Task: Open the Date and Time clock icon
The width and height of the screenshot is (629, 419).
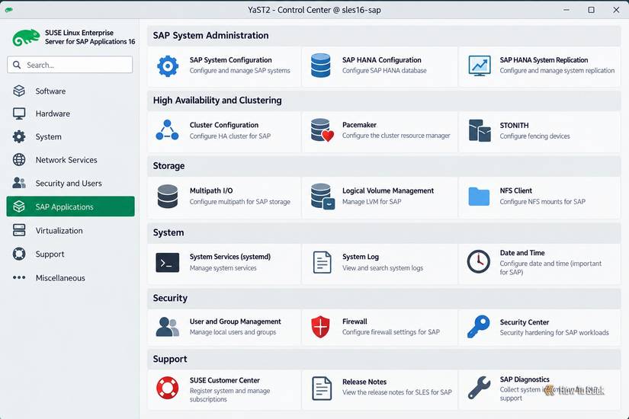Action: click(479, 262)
